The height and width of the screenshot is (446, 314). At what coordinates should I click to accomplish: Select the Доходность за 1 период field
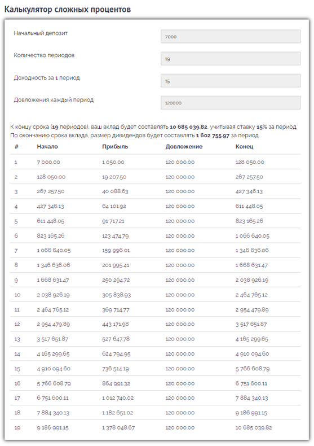230,81
